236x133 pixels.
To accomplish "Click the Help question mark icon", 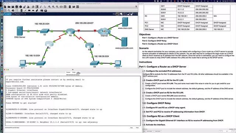I will pos(136,7).
